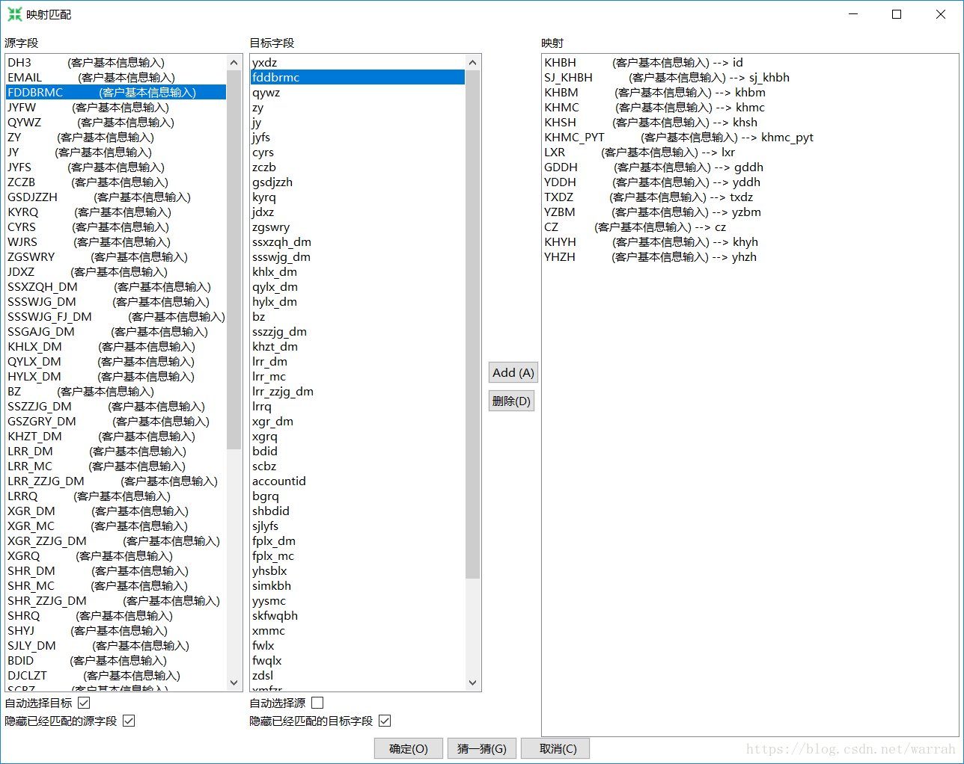Select the accountid target field
Screen dimensions: 964x764
click(x=357, y=481)
